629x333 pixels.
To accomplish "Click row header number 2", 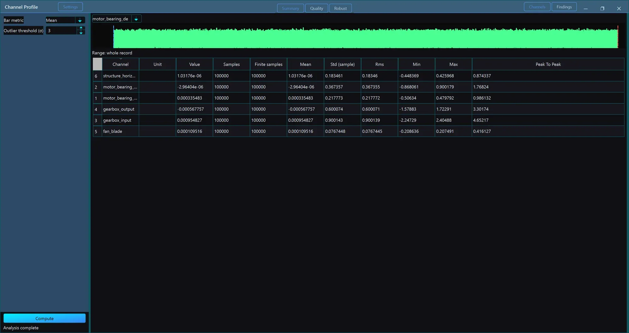I will pos(97,87).
